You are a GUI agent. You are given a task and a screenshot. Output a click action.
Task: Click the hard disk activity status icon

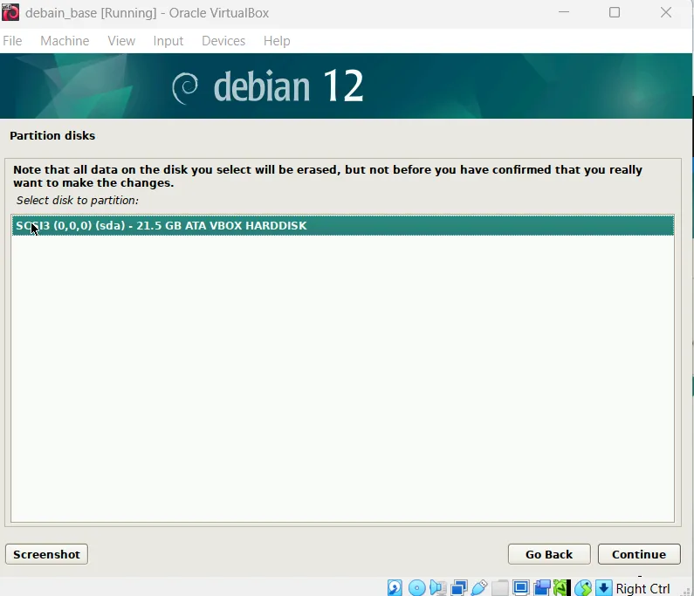click(395, 588)
